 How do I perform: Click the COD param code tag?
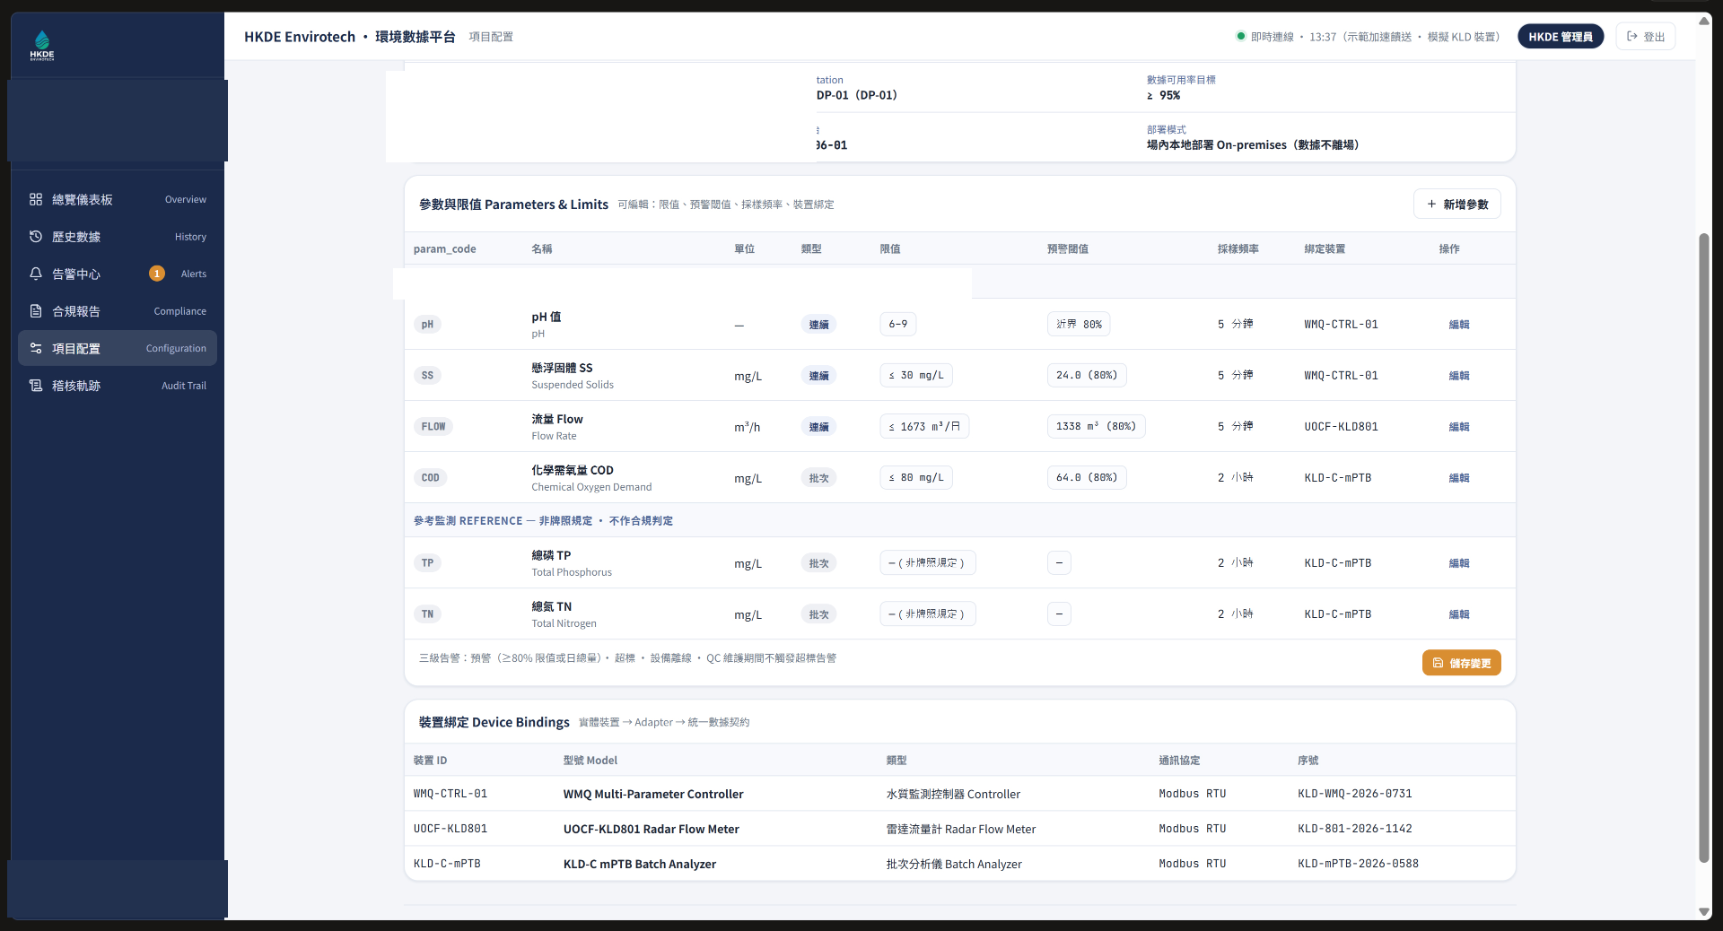(x=431, y=478)
